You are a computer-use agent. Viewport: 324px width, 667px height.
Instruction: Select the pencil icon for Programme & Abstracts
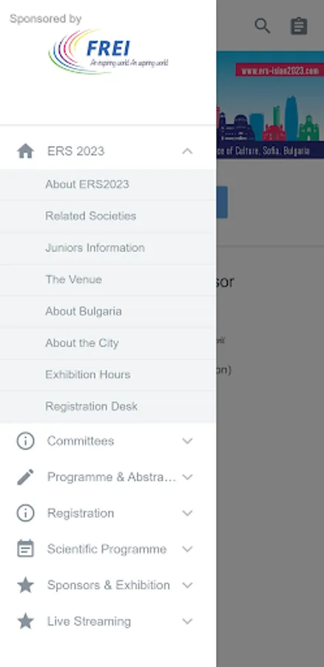click(25, 477)
